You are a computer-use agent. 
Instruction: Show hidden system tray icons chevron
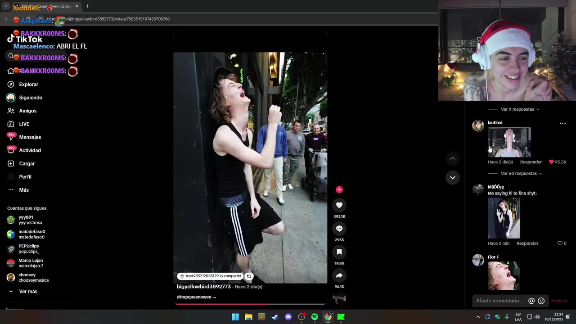pos(478,317)
